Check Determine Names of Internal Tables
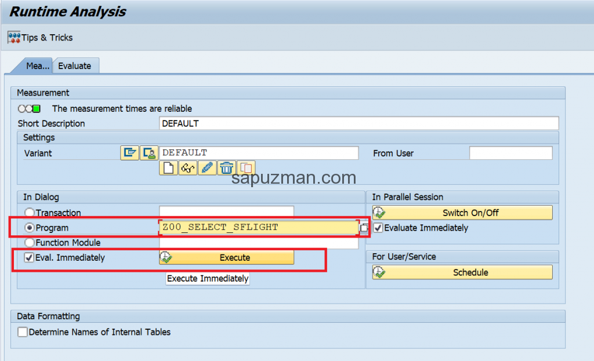Image resolution: width=594 pixels, height=361 pixels. click(x=21, y=331)
